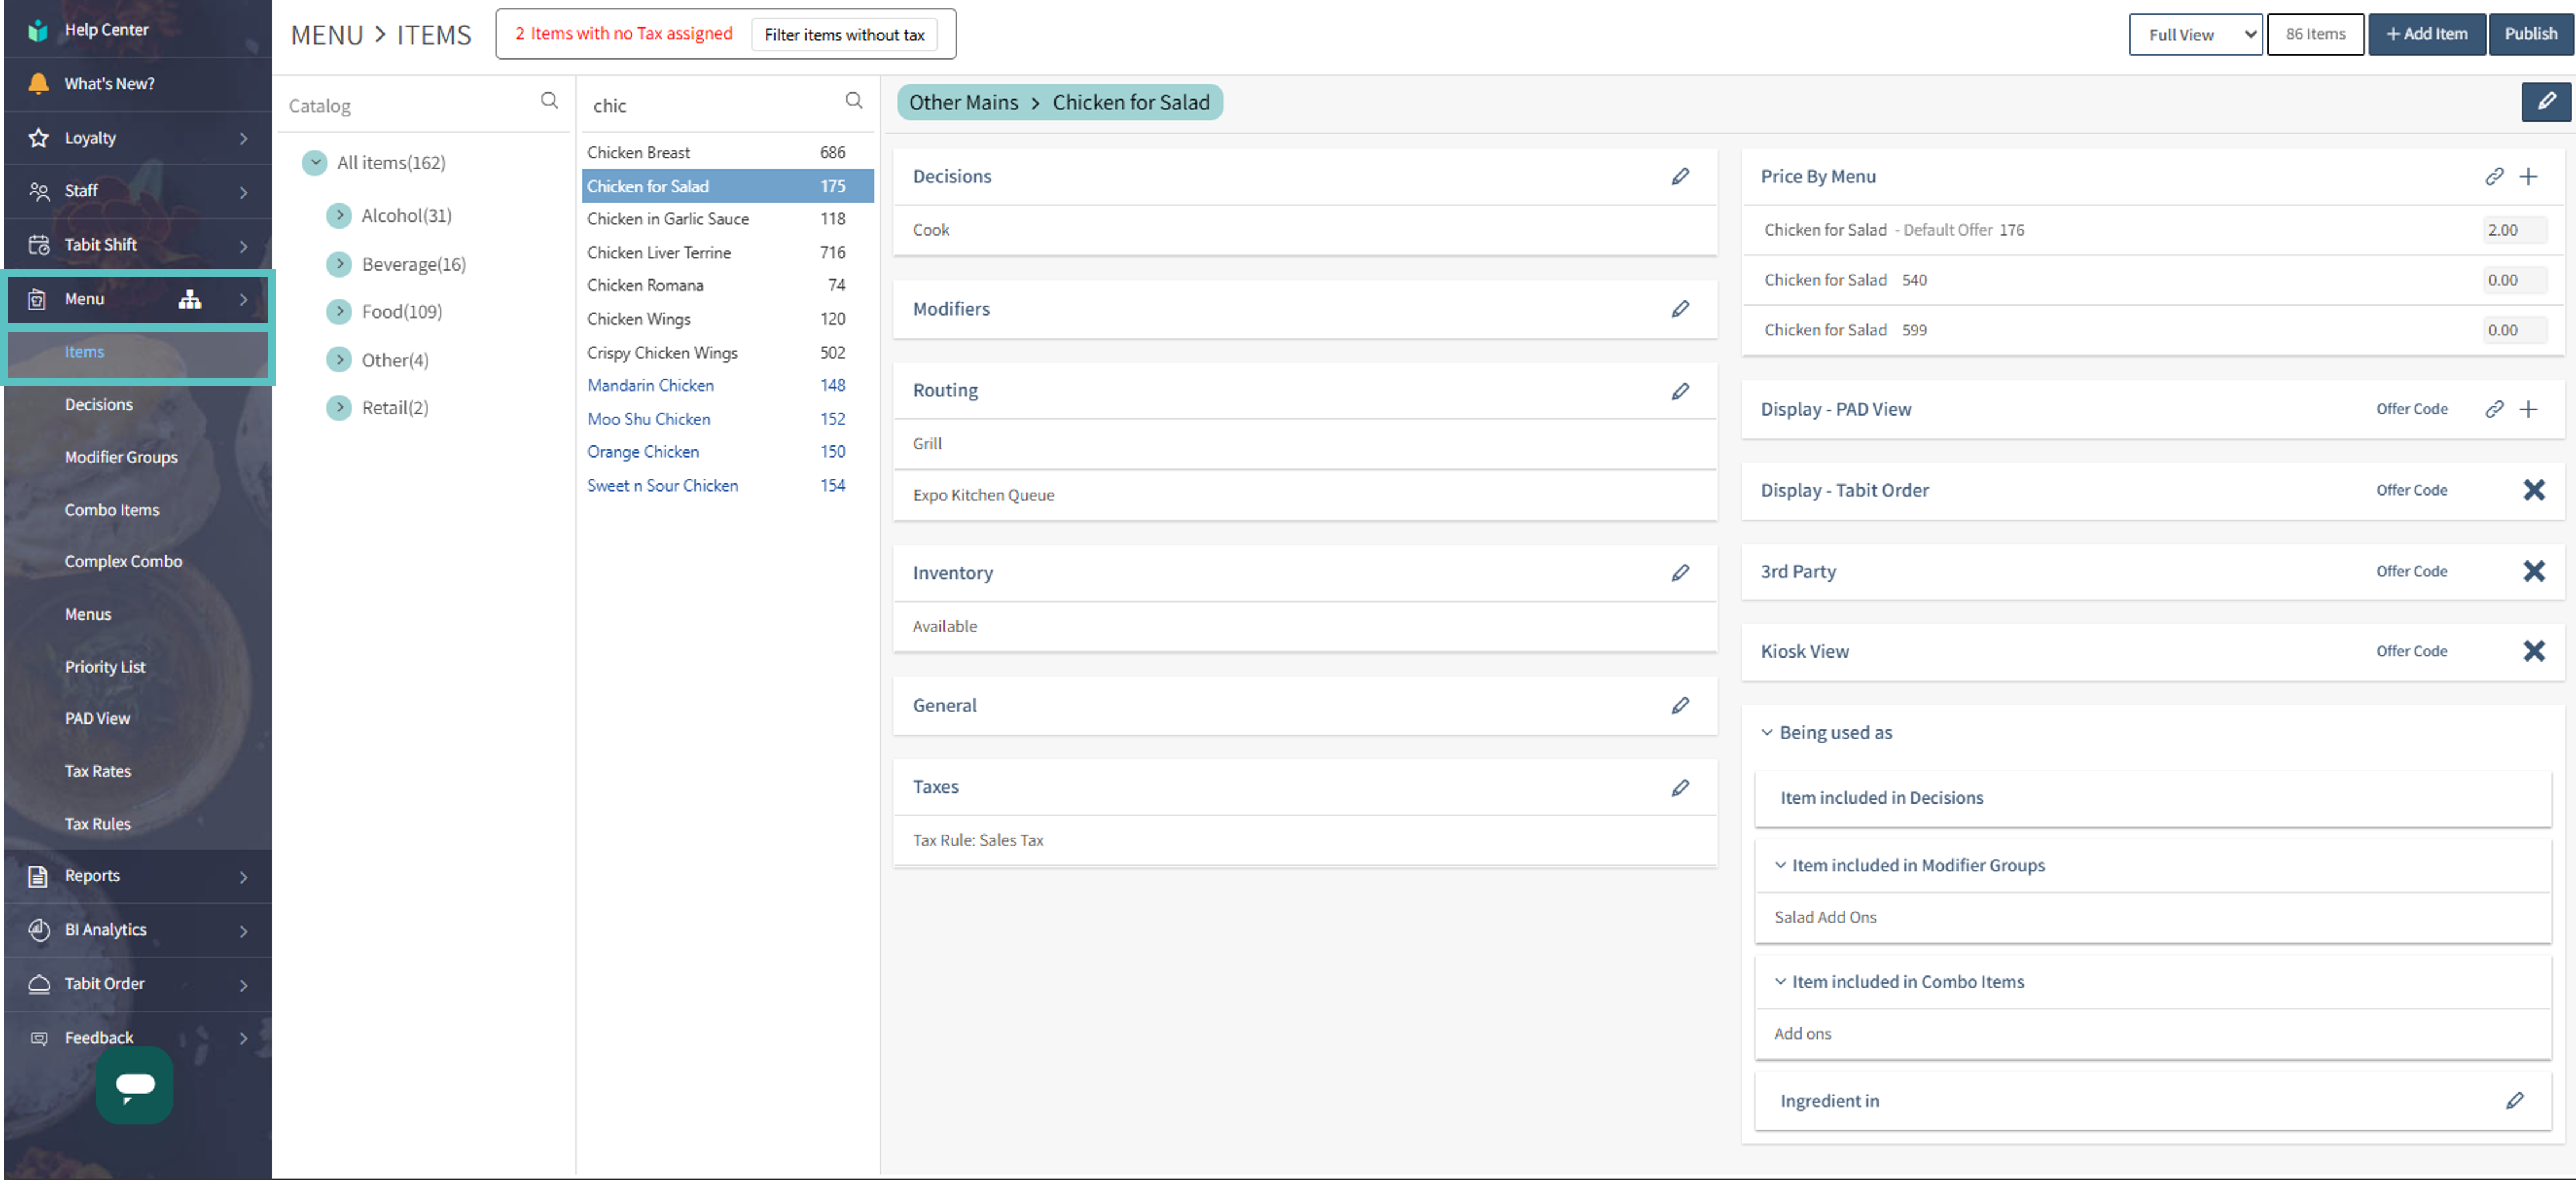Collapse Item included in Modifier Groups

click(1780, 865)
